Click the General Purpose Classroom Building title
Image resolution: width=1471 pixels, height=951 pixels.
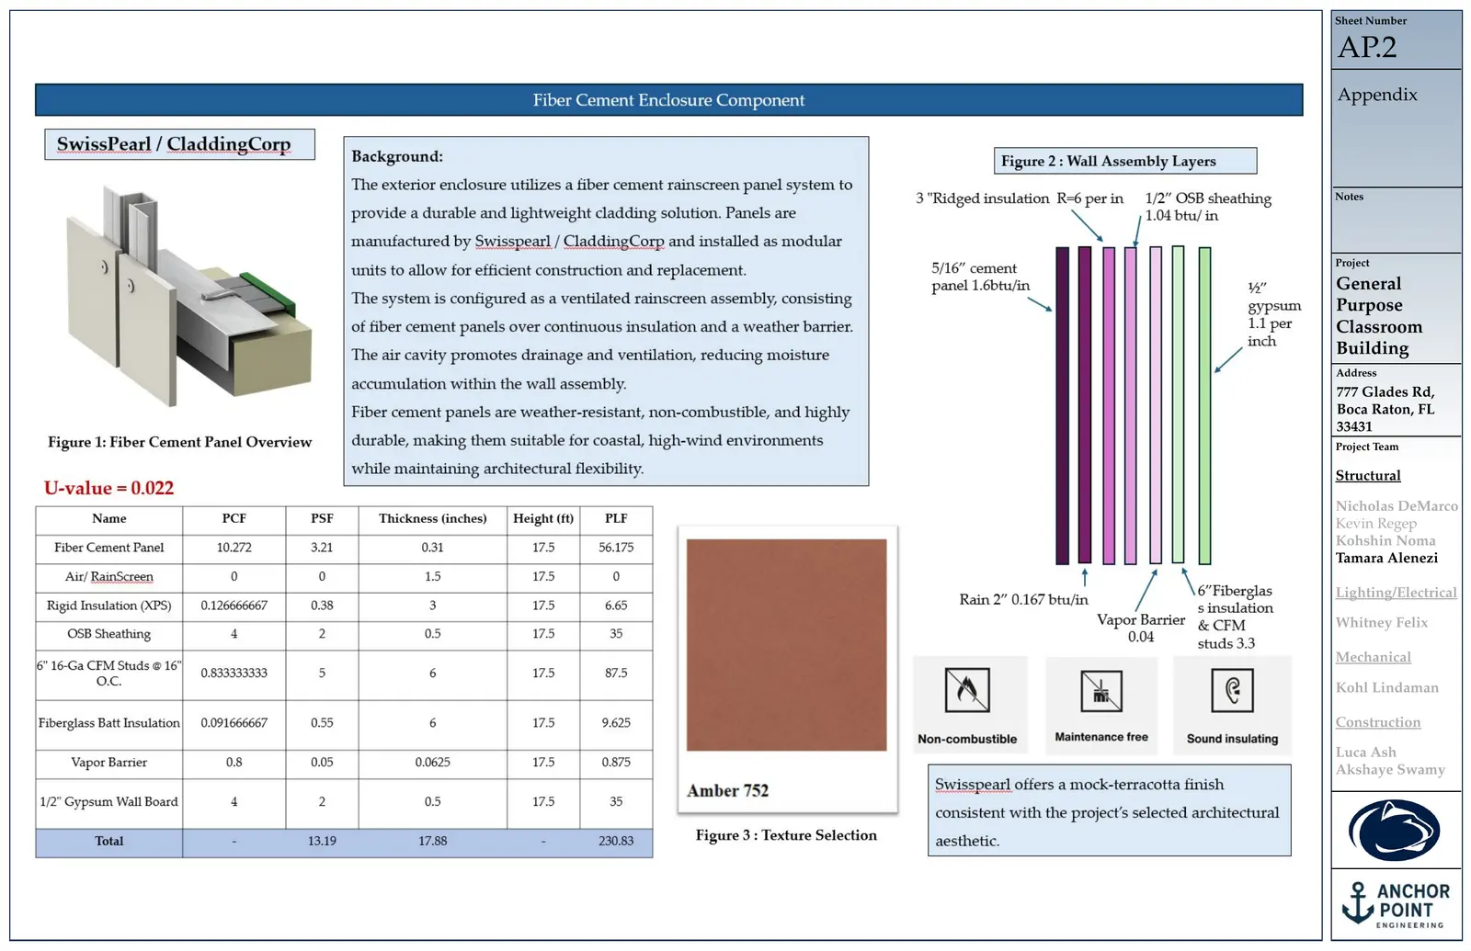[x=1379, y=316]
